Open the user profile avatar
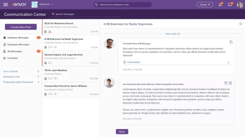Viewport: 245px width, 137px height. (240, 5)
